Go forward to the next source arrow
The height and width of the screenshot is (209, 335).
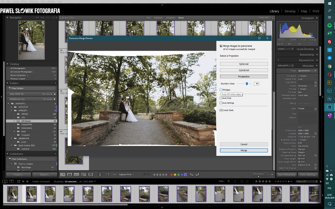pos(28,182)
